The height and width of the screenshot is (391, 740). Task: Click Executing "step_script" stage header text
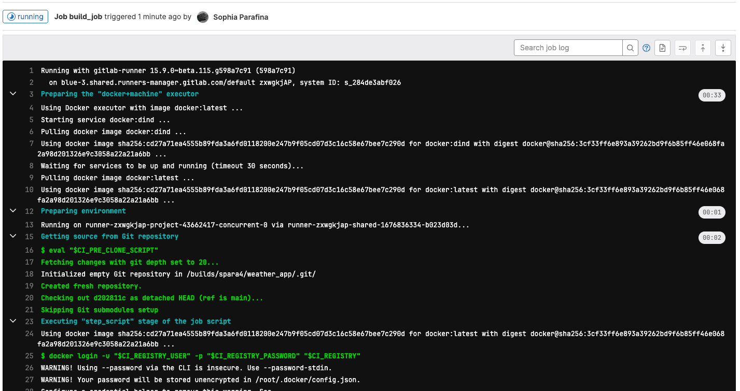pyautogui.click(x=136, y=322)
